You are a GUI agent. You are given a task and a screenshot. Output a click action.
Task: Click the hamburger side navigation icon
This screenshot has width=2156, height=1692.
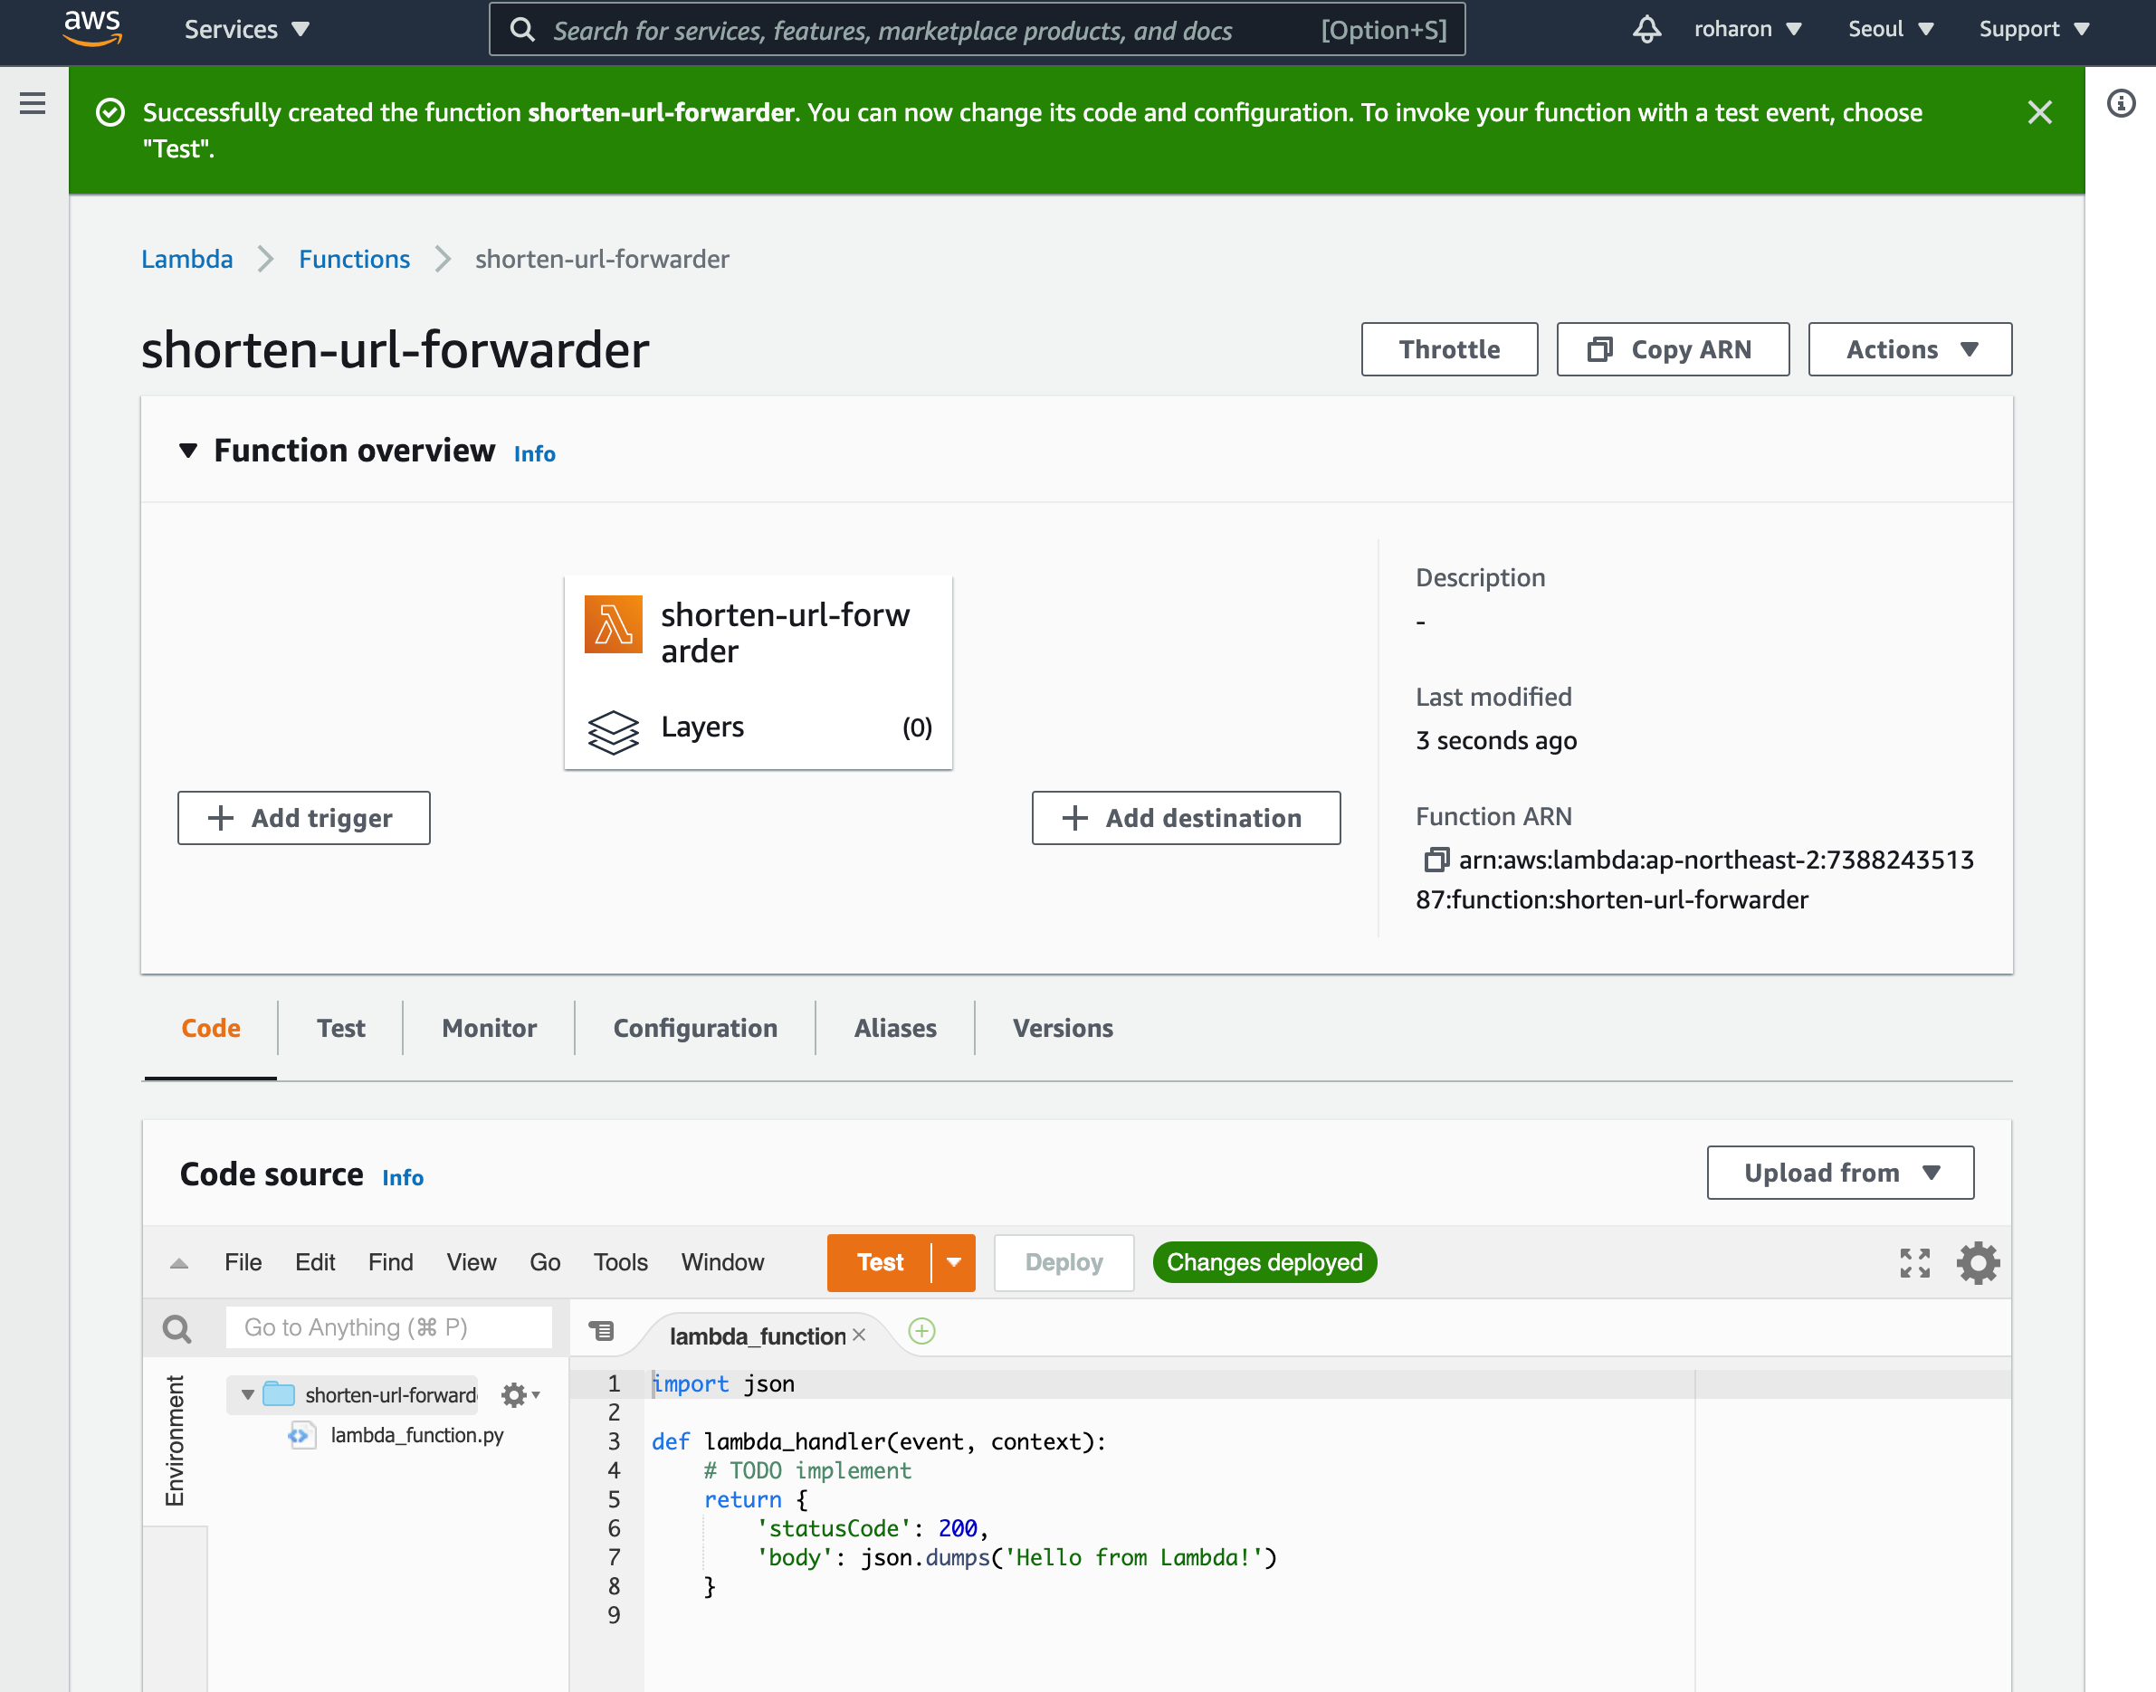click(33, 103)
